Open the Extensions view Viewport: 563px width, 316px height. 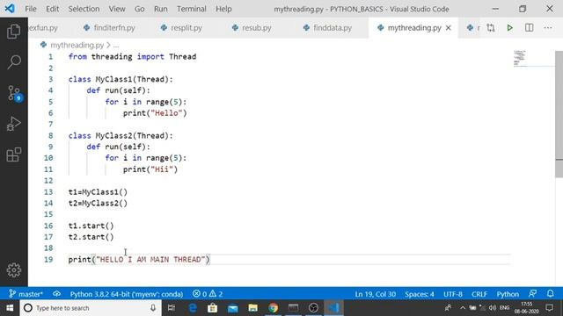pos(14,154)
